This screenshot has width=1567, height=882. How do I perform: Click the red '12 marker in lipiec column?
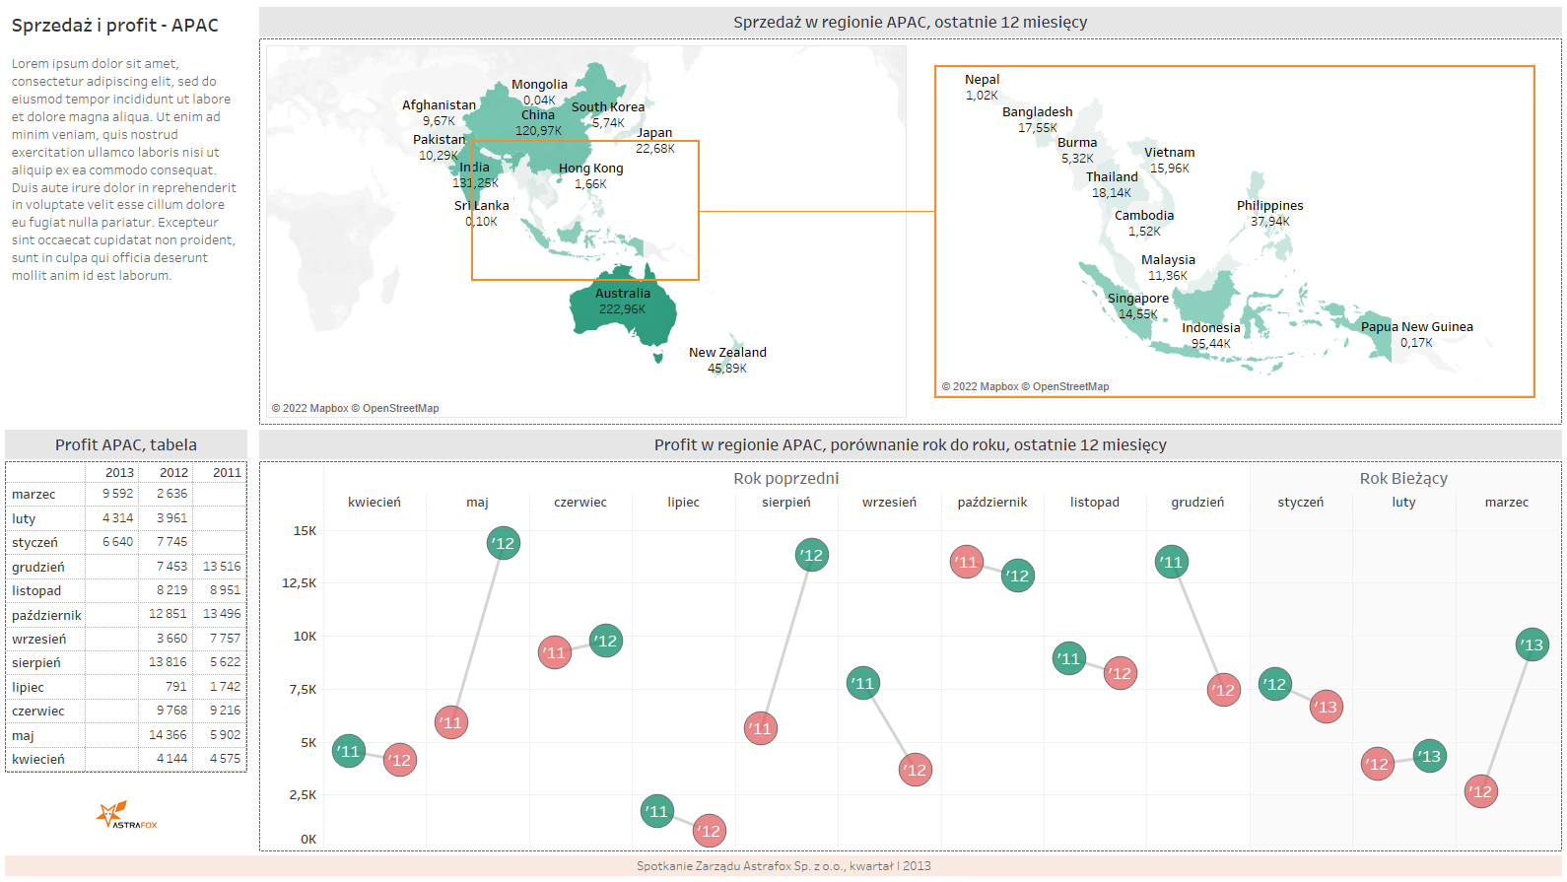(710, 831)
